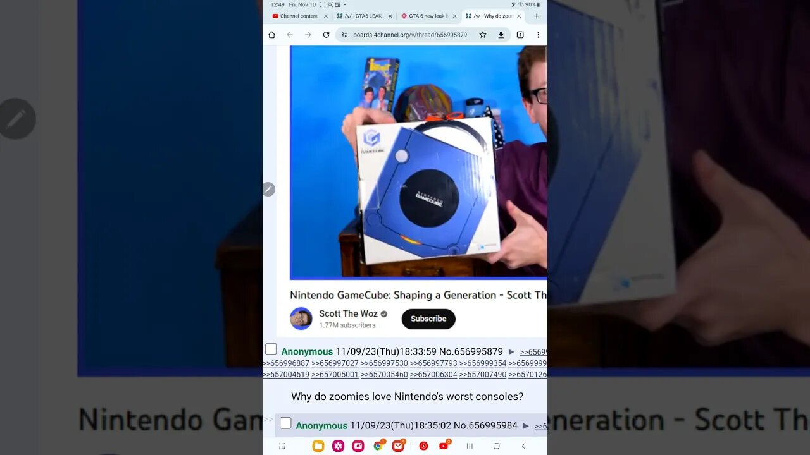Follow reply link >>656999354
810x455 pixels.
[483, 363]
